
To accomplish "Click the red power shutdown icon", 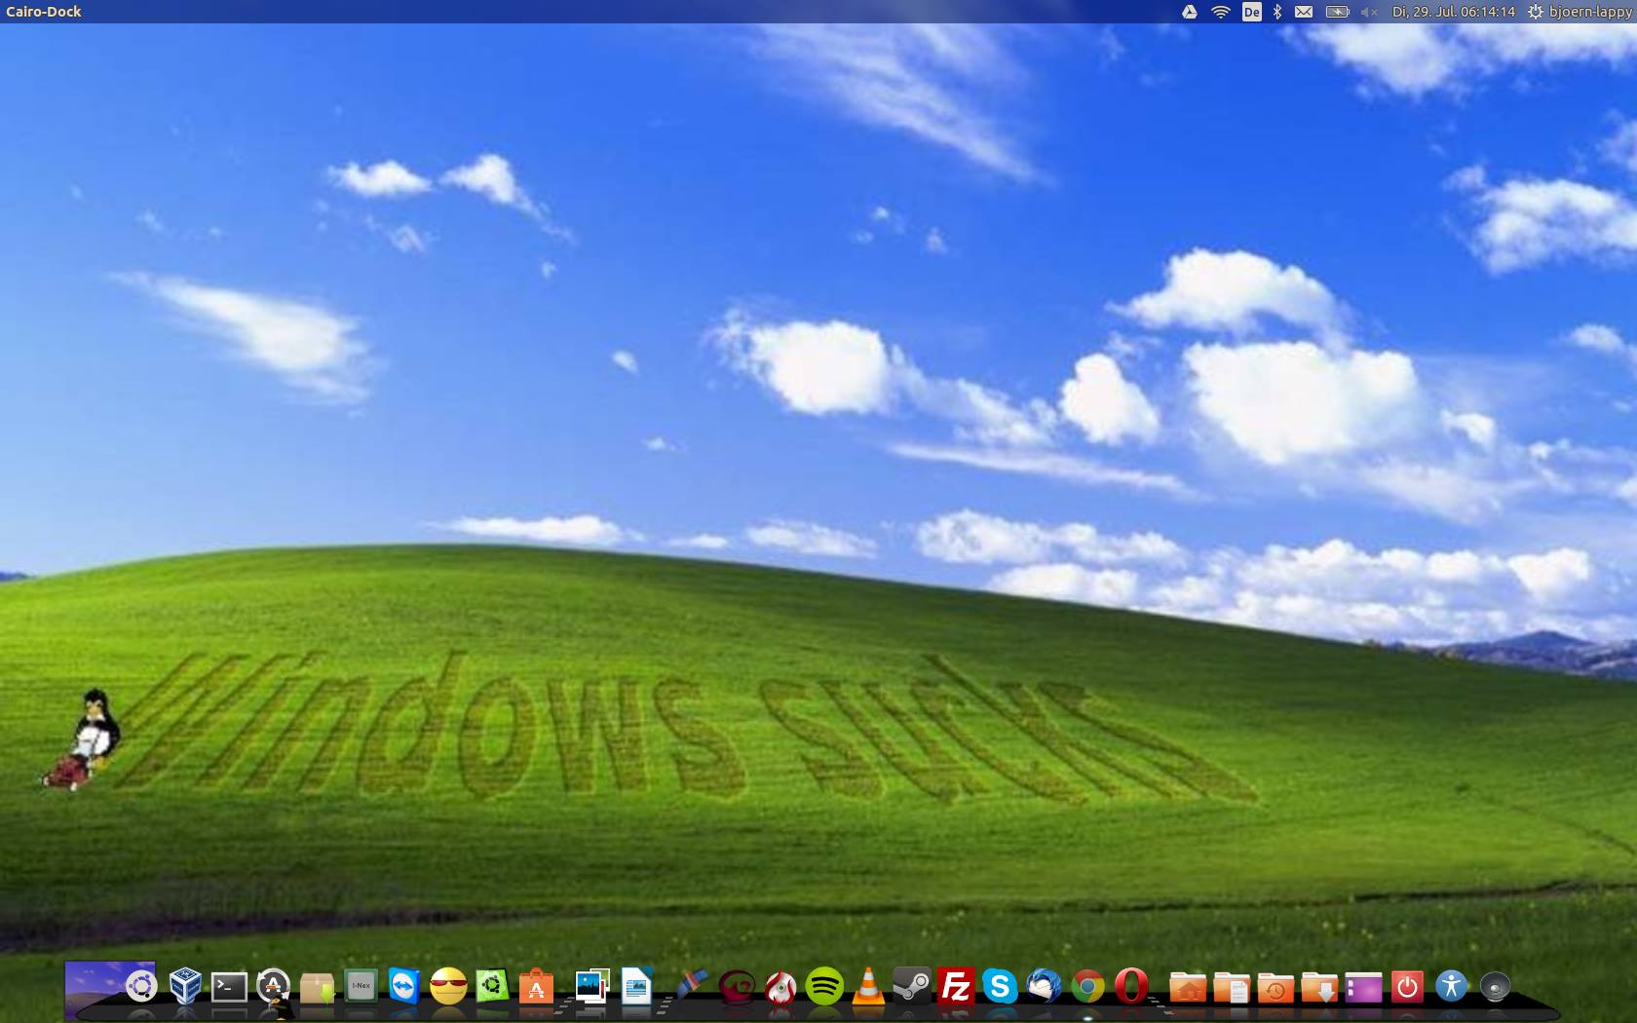I will pos(1407,987).
